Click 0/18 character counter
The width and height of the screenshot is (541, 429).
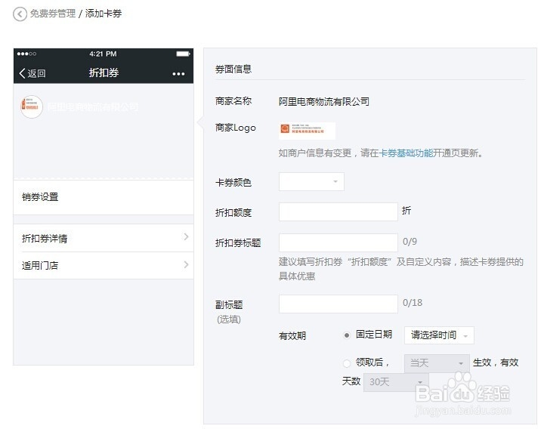[x=413, y=303]
